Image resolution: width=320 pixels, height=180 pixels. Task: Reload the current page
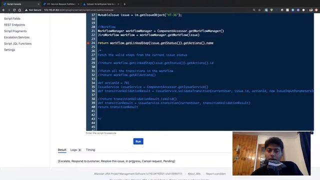tap(14, 10)
